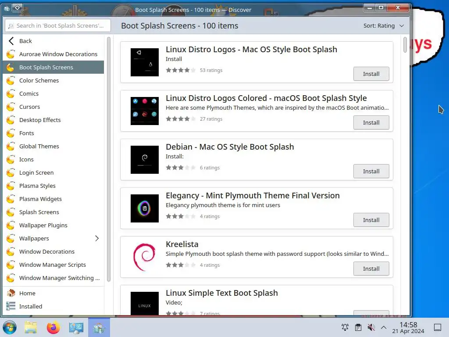Open the Elegancy Mint theme thumbnail
This screenshot has height=337, width=449.
(x=145, y=208)
